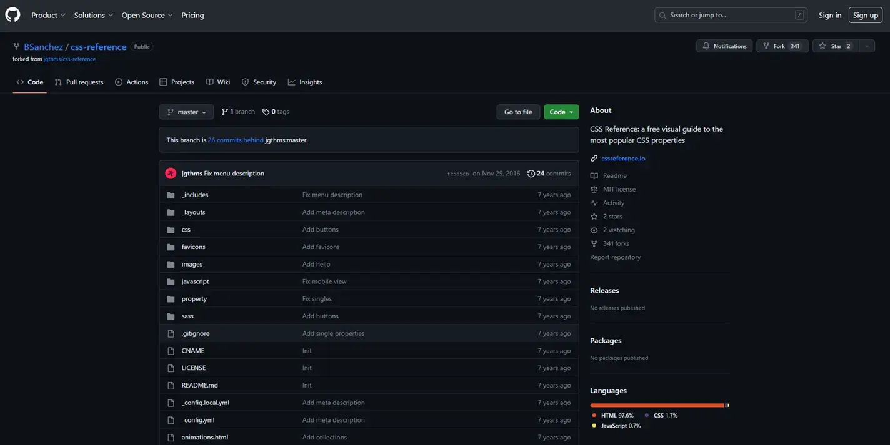This screenshot has width=890, height=445.
Task: Click the yellow JavaScript language color dot
Action: coord(594,426)
